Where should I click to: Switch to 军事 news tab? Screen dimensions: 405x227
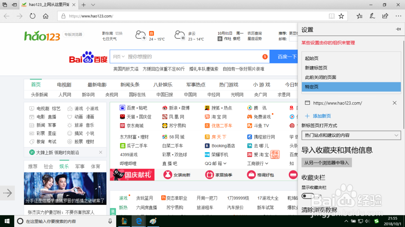80,166
